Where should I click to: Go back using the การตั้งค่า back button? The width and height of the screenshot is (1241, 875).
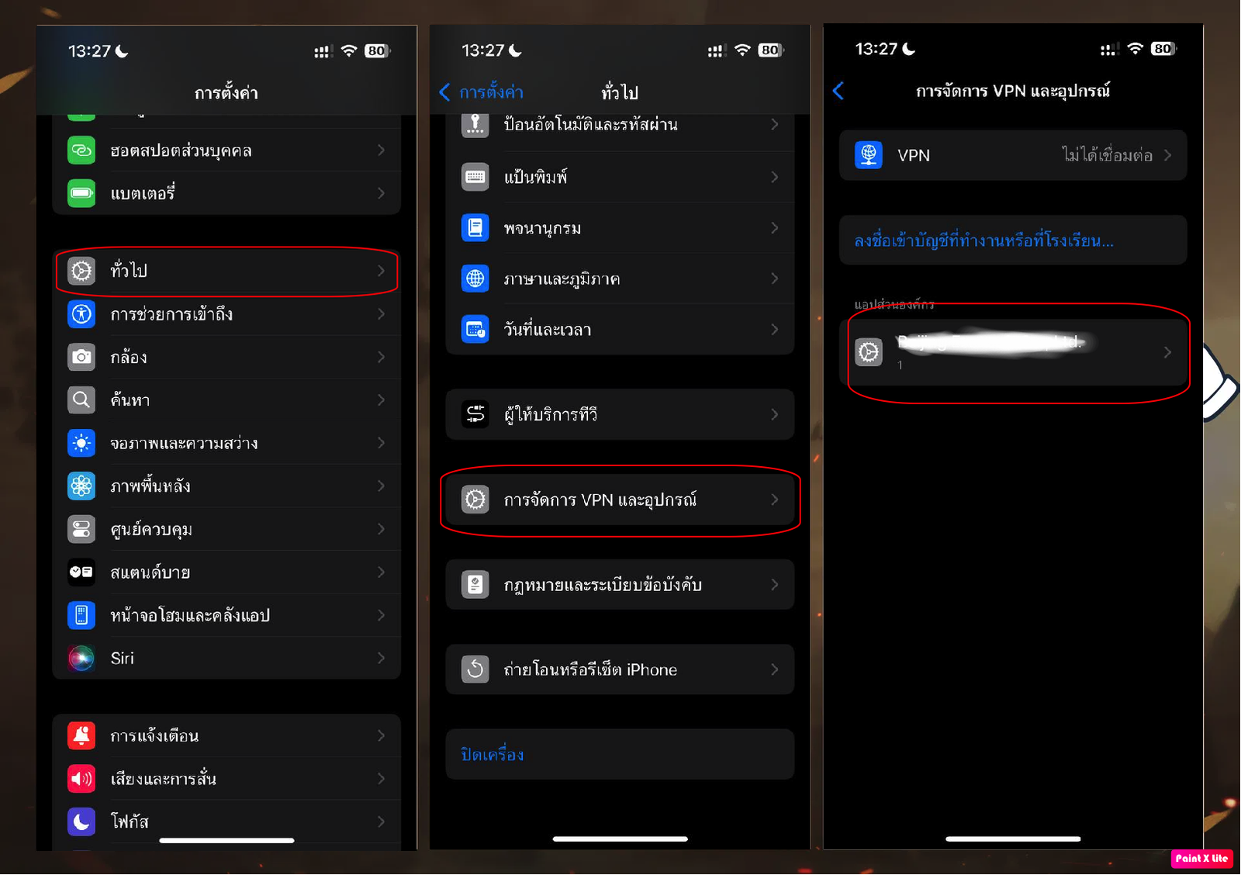coord(482,92)
